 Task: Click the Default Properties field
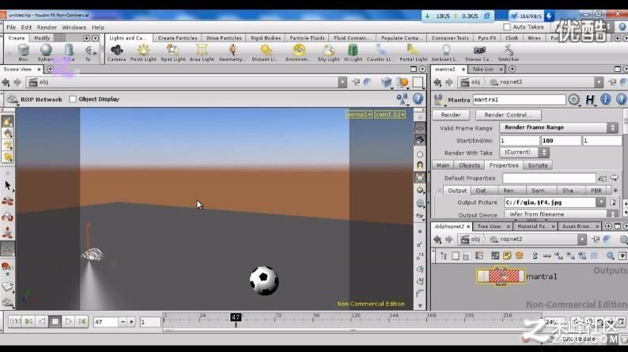pos(549,178)
